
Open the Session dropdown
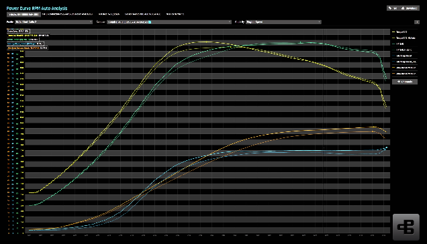pos(169,22)
